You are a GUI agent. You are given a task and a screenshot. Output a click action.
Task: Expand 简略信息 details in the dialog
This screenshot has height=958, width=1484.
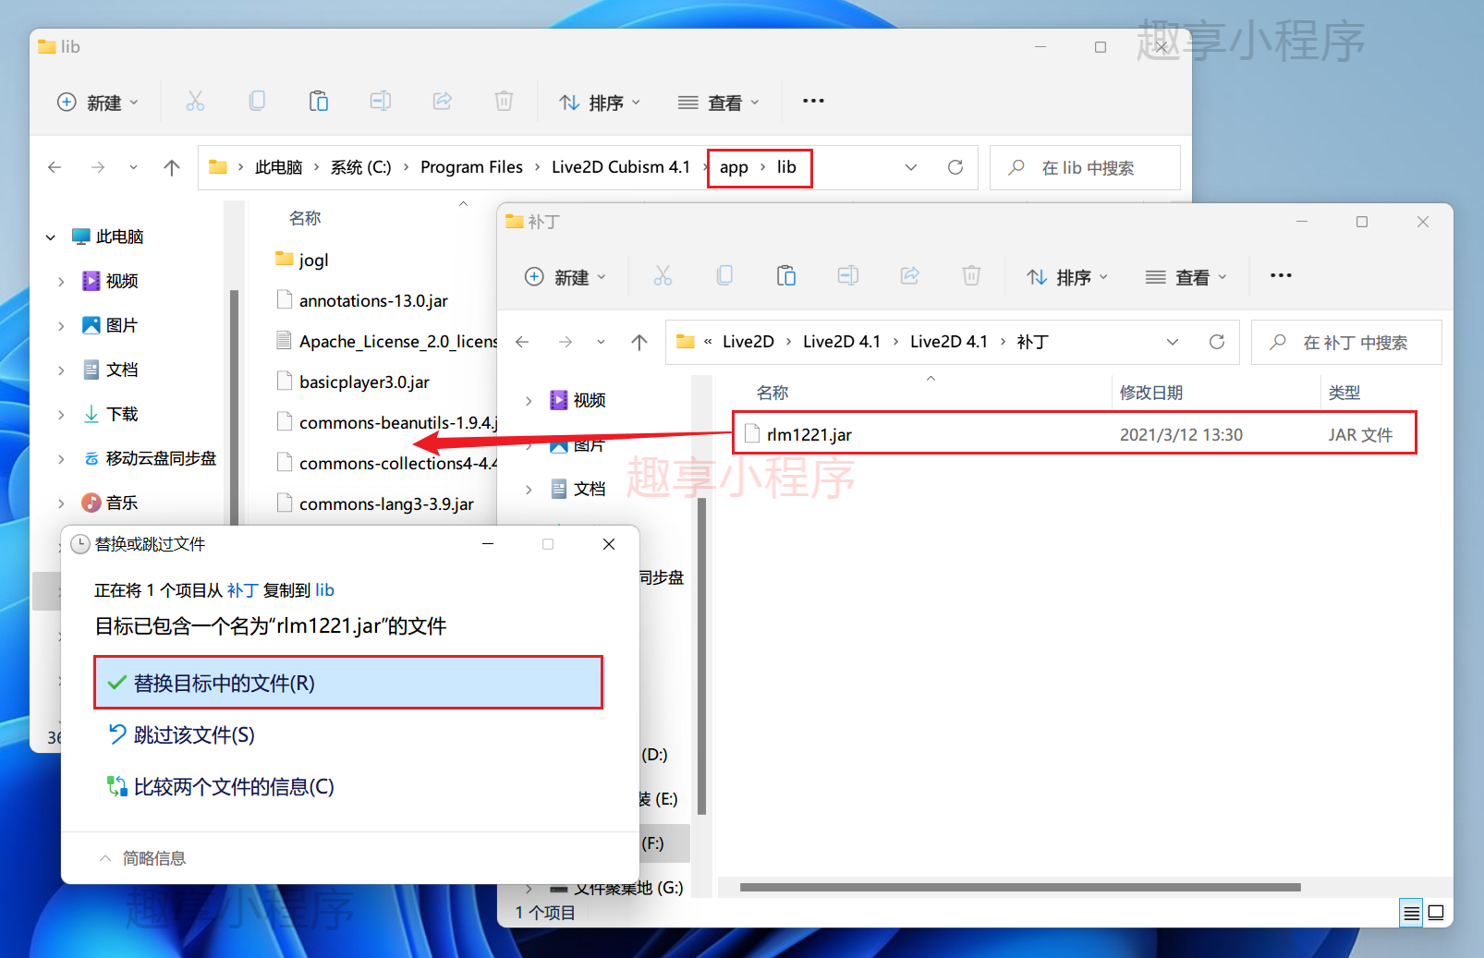point(143,858)
